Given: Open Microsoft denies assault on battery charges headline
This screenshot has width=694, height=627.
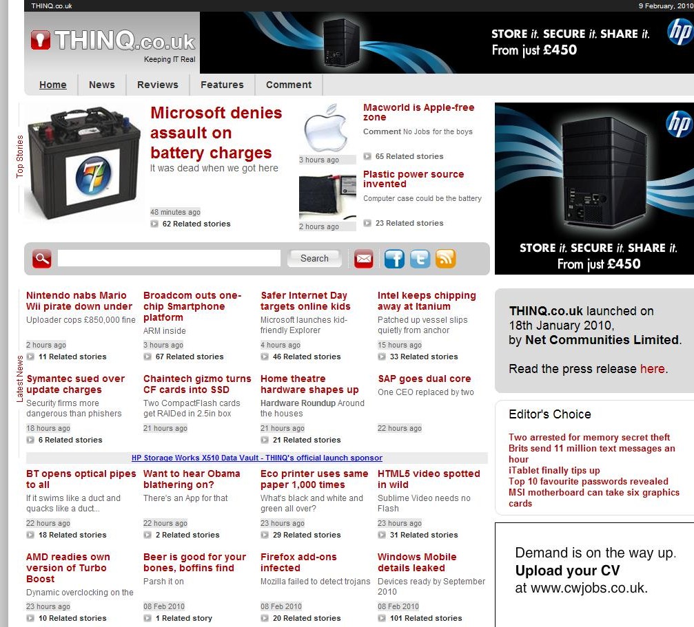Looking at the screenshot, I should [216, 133].
